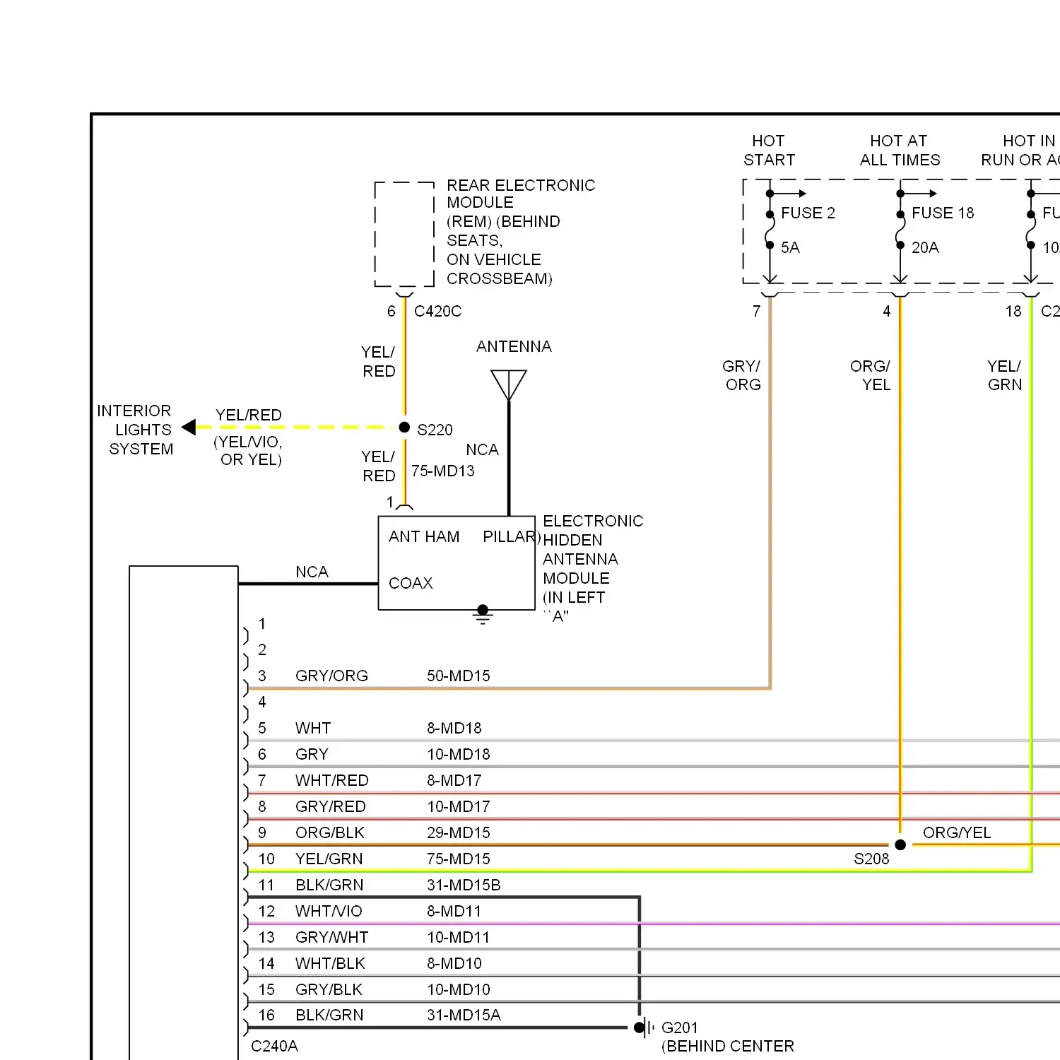Screen dimensions: 1060x1060
Task: Click the 31-MD15B circuit code
Action: coord(464,885)
